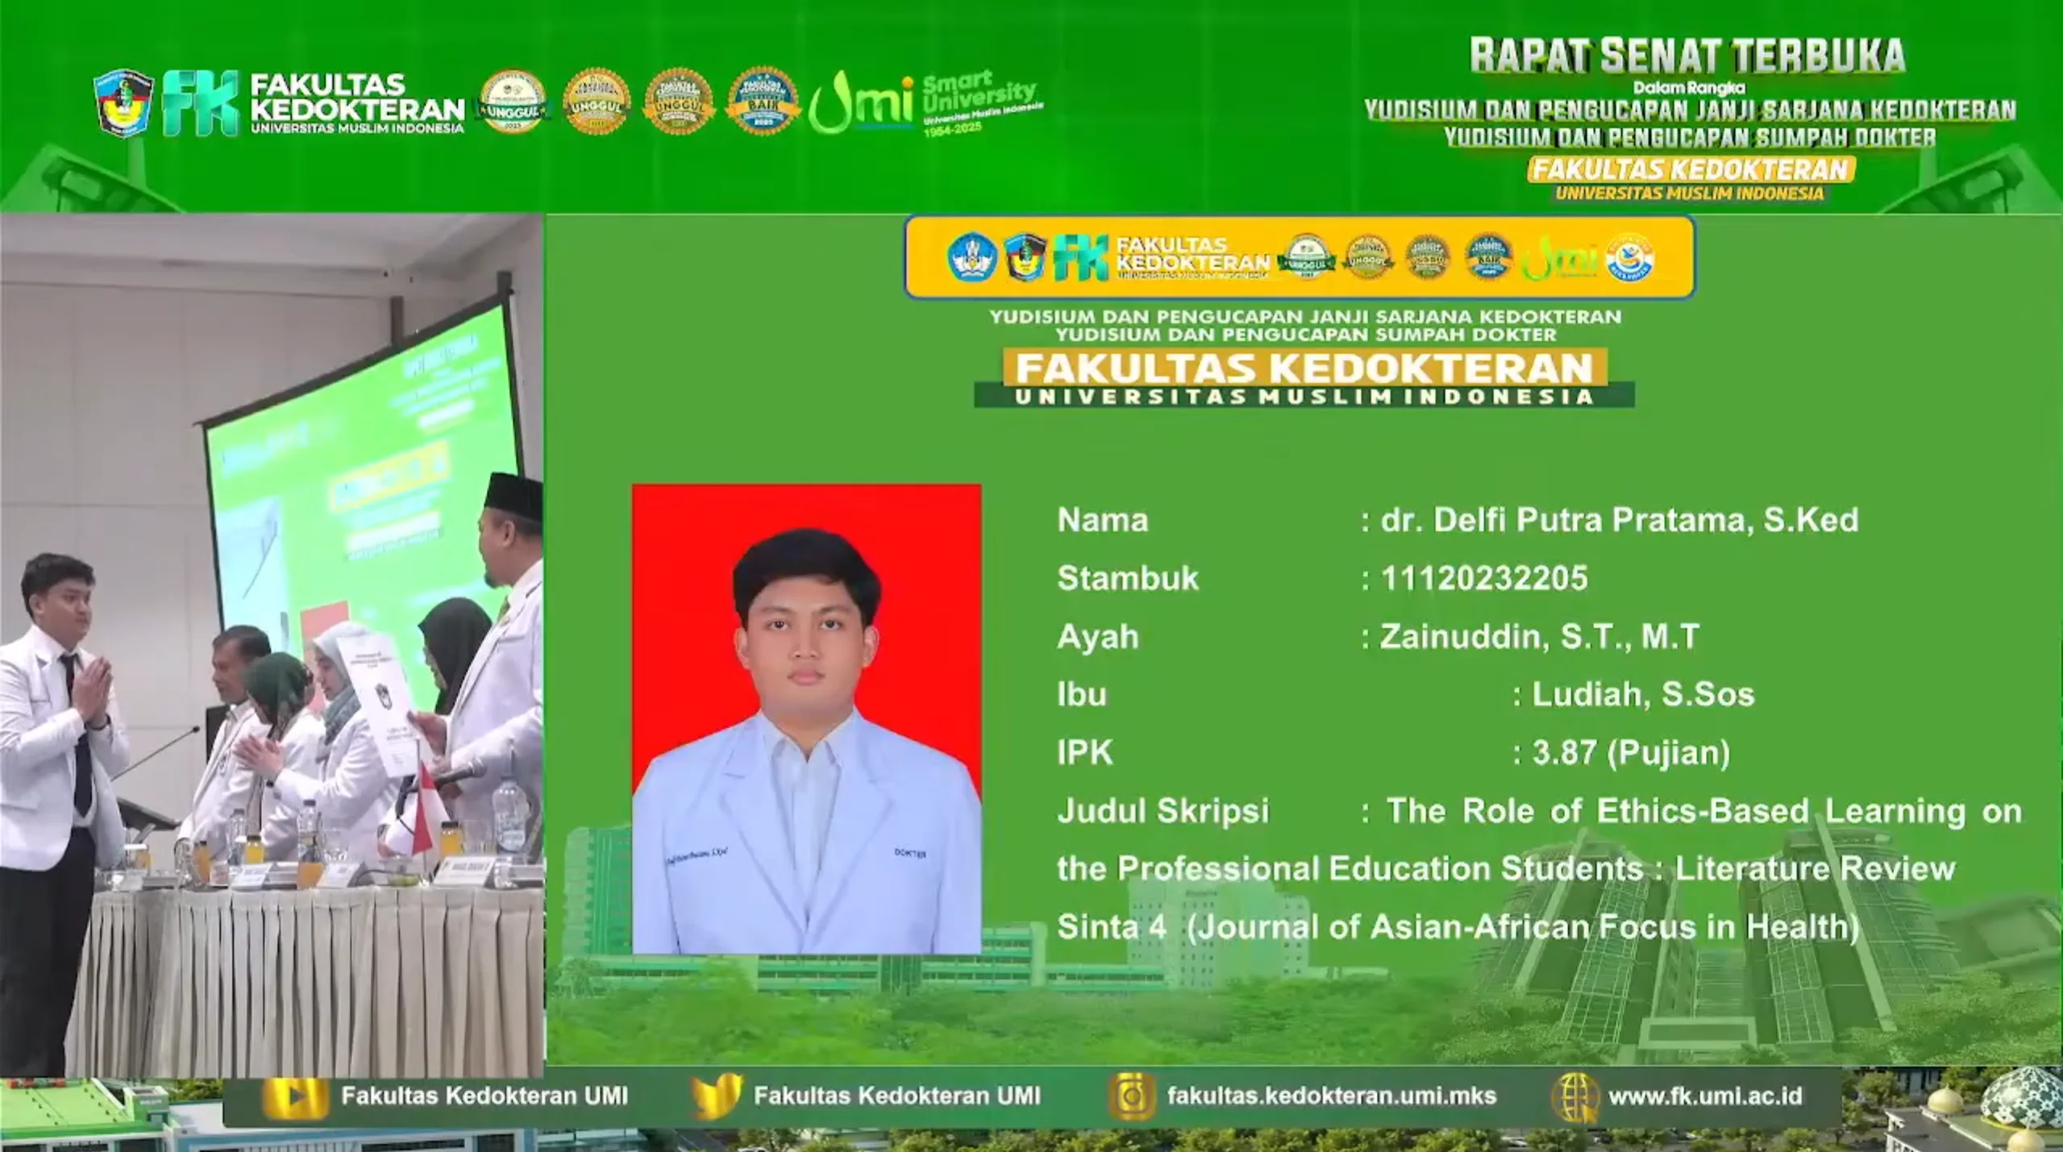2063x1152 pixels.
Task: Click the FK logo in the top banner
Action: [201, 102]
